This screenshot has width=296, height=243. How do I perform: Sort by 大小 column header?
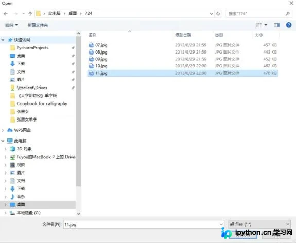[259, 35]
